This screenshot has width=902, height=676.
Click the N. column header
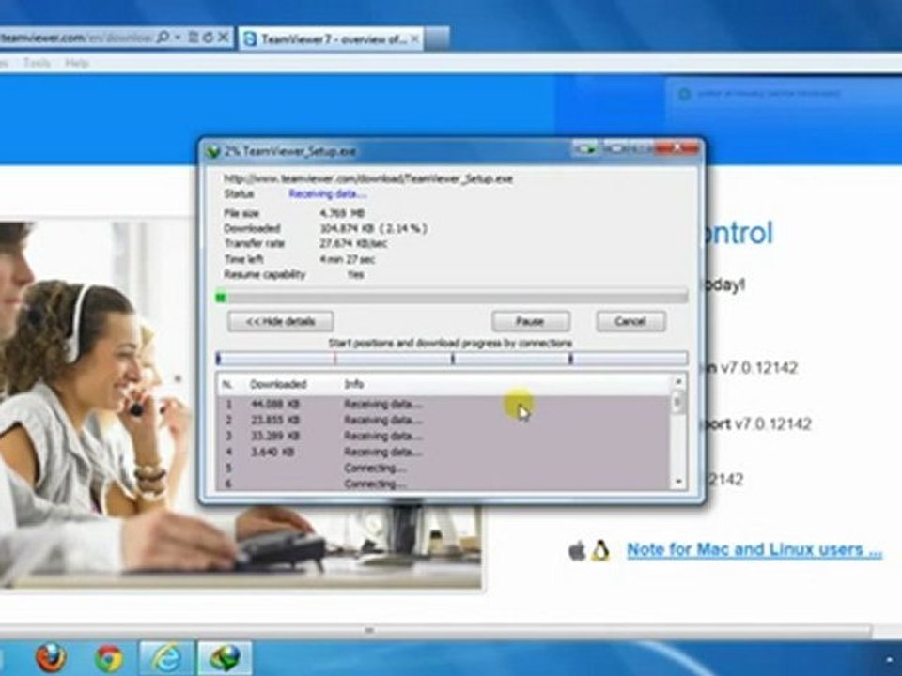[x=227, y=384]
